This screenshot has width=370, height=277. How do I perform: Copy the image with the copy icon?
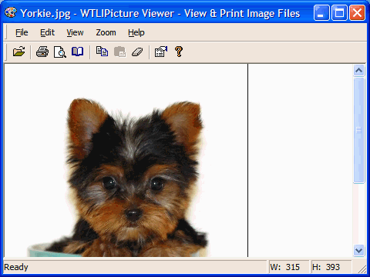click(x=102, y=52)
